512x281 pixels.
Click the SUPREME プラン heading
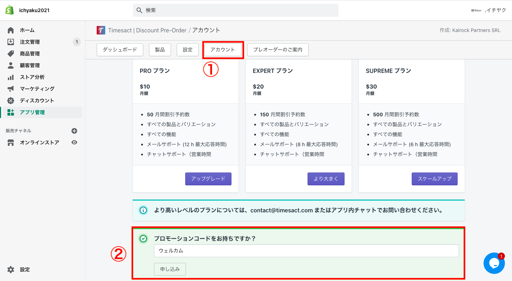pyautogui.click(x=388, y=71)
